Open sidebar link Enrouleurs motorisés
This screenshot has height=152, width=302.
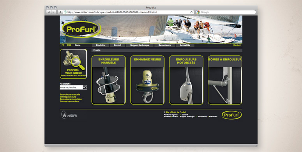pyautogui.click(x=71, y=99)
